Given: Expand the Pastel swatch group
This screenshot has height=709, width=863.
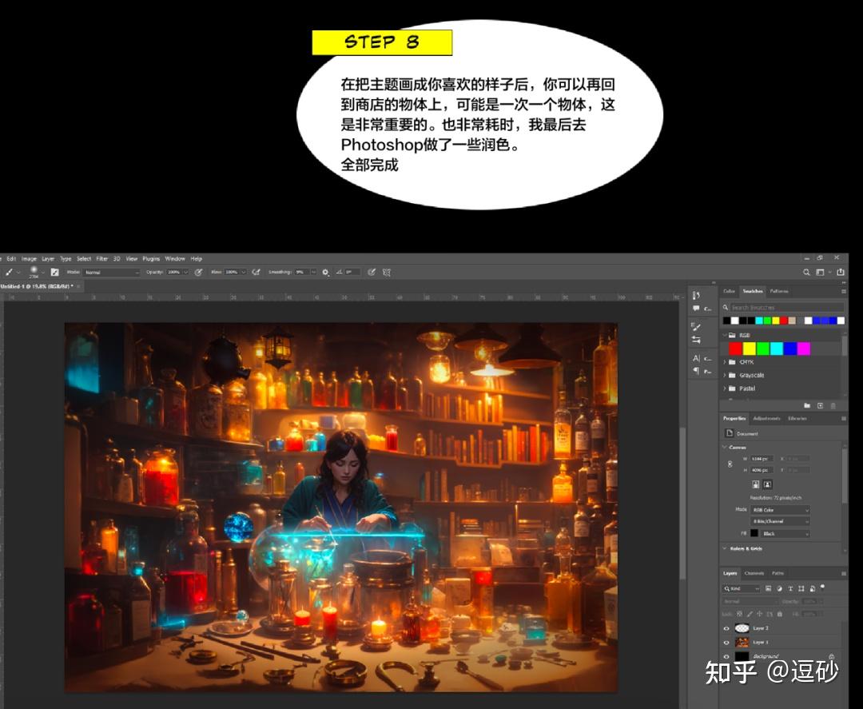Looking at the screenshot, I should (x=725, y=388).
